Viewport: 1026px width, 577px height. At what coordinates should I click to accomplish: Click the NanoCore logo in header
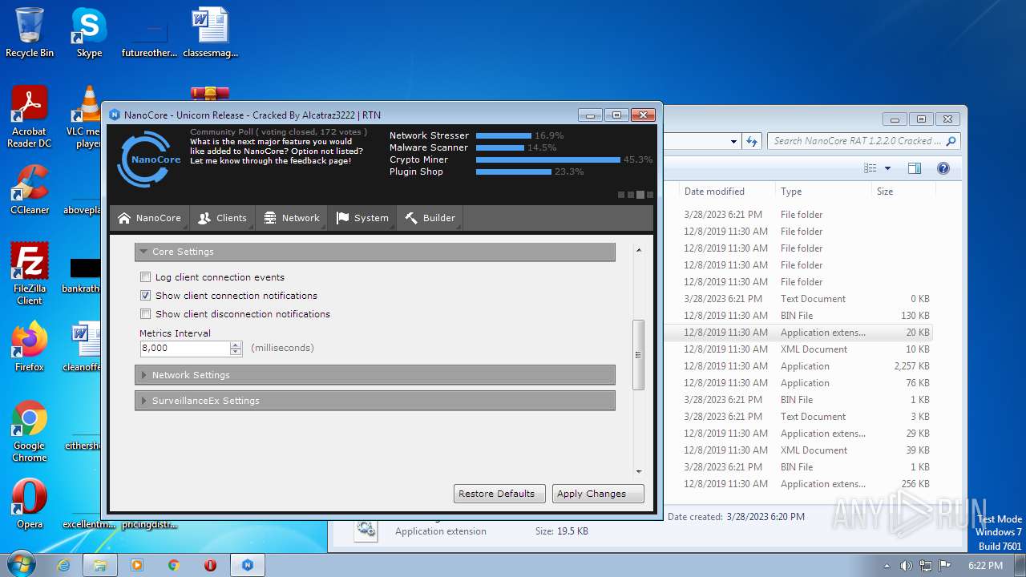148,159
